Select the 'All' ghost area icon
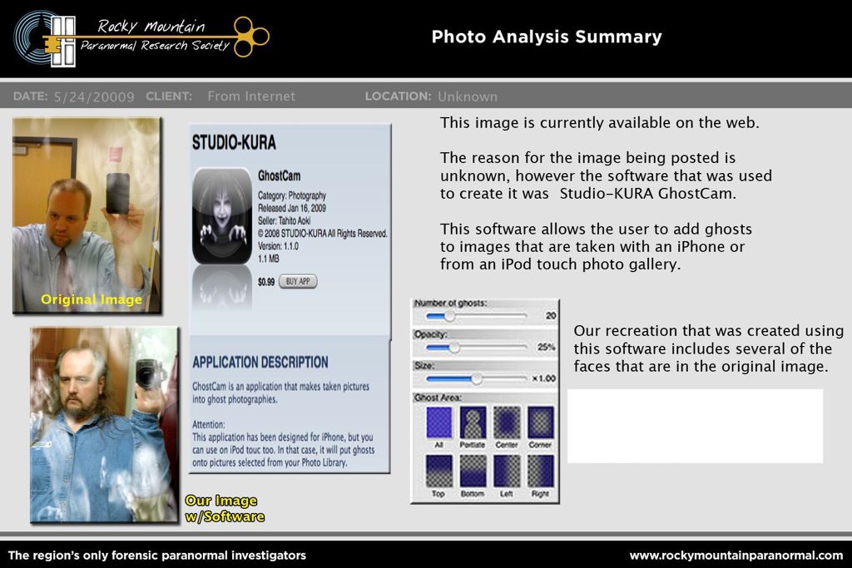The width and height of the screenshot is (852, 568). click(x=438, y=422)
